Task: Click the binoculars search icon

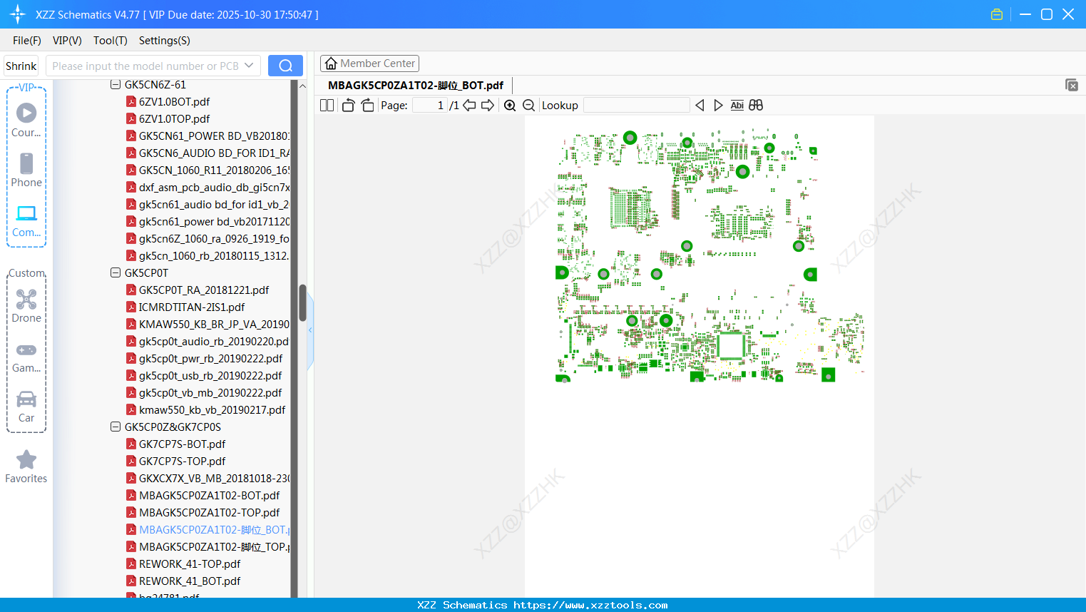Action: tap(756, 105)
